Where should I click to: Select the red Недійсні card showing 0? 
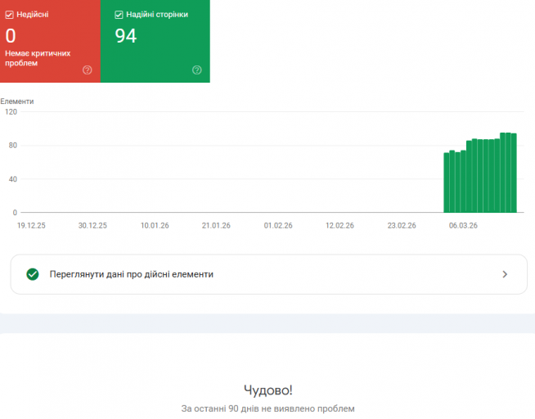(50, 41)
